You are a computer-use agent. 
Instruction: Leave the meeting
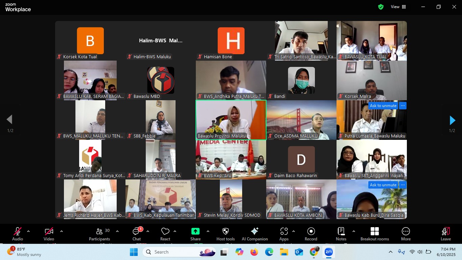coord(445,234)
